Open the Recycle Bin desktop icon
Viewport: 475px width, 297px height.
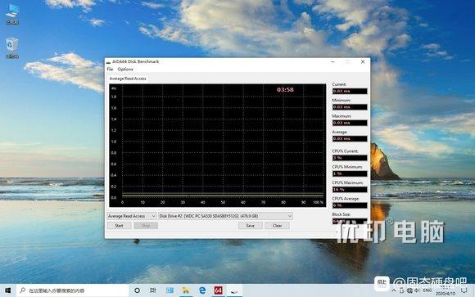point(12,48)
